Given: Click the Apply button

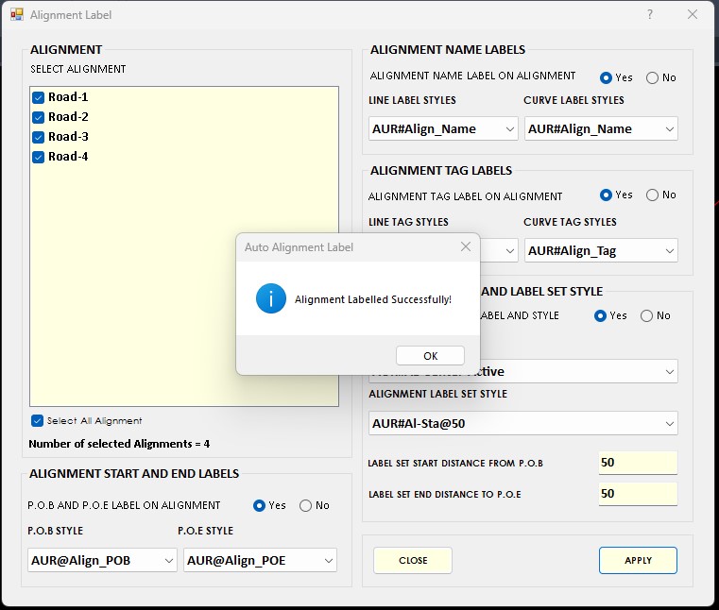Looking at the screenshot, I should (638, 560).
